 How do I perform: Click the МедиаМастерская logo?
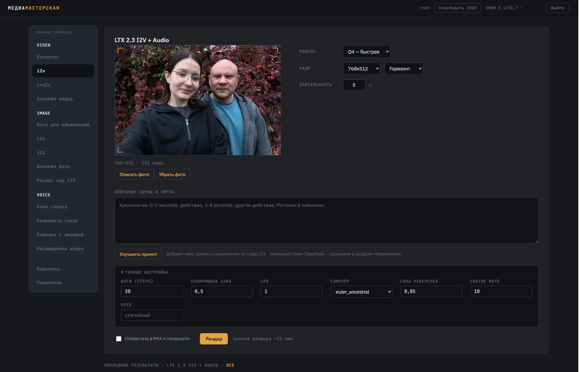click(x=34, y=8)
